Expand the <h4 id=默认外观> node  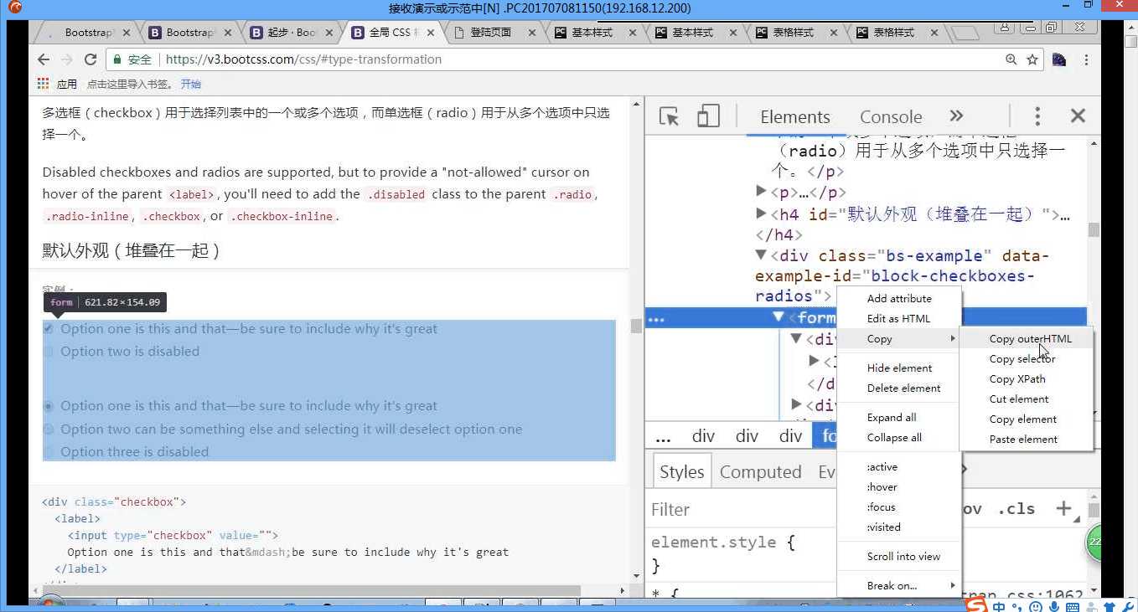(761, 213)
